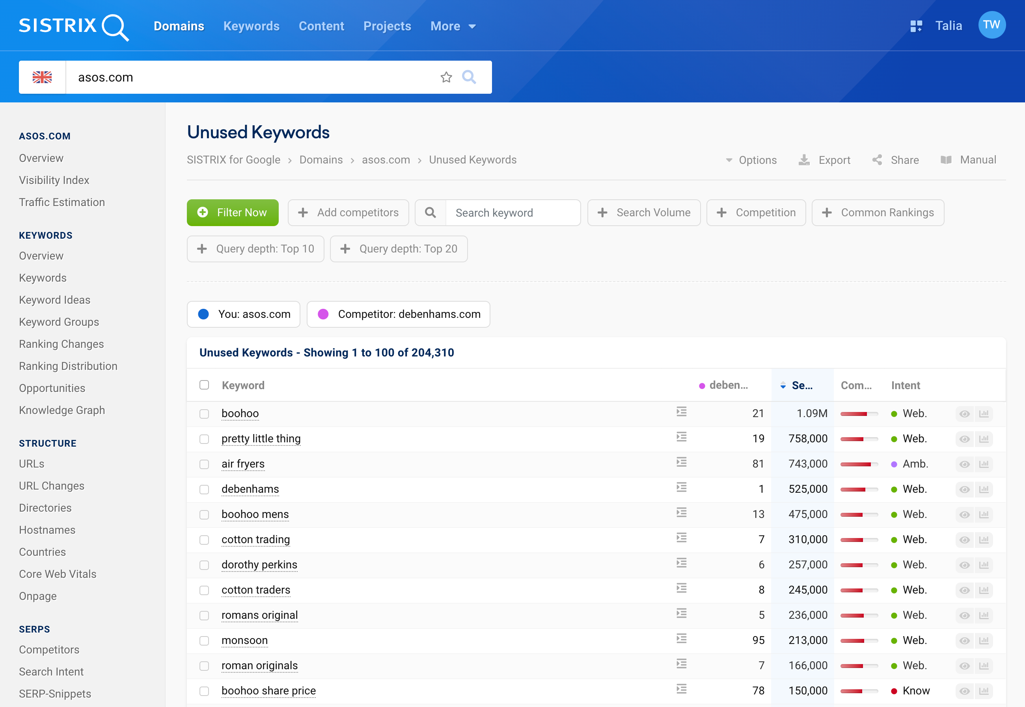Open the cotton traders keyword link
1025x707 pixels.
click(x=256, y=590)
